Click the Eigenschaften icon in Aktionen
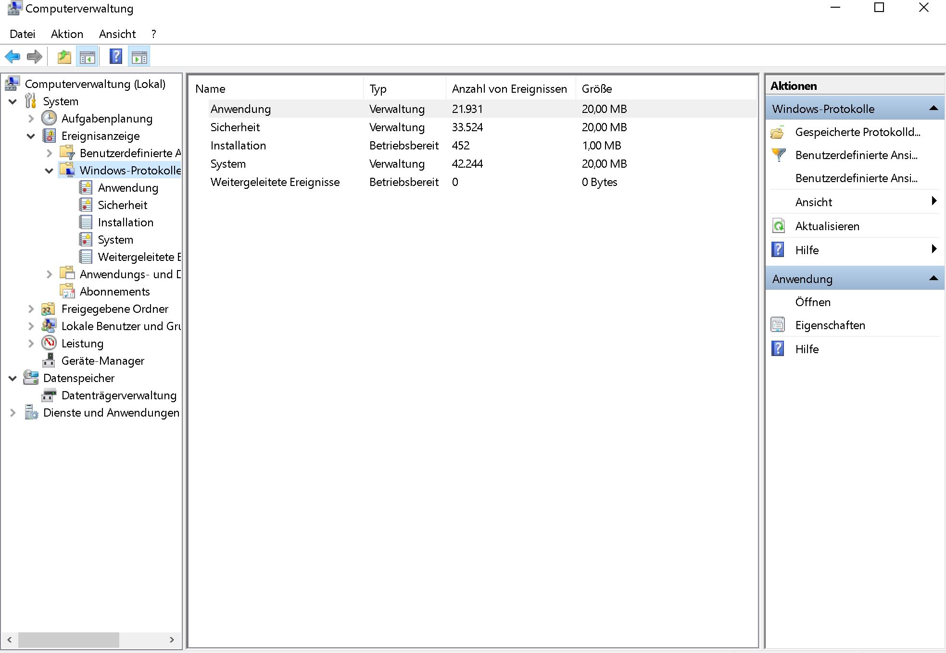 (778, 325)
